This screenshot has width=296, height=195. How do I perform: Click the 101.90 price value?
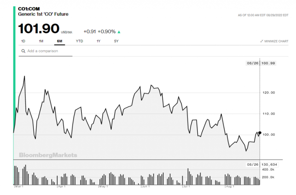[38, 29]
